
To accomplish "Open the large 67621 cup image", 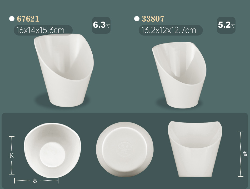I will (x=64, y=70).
